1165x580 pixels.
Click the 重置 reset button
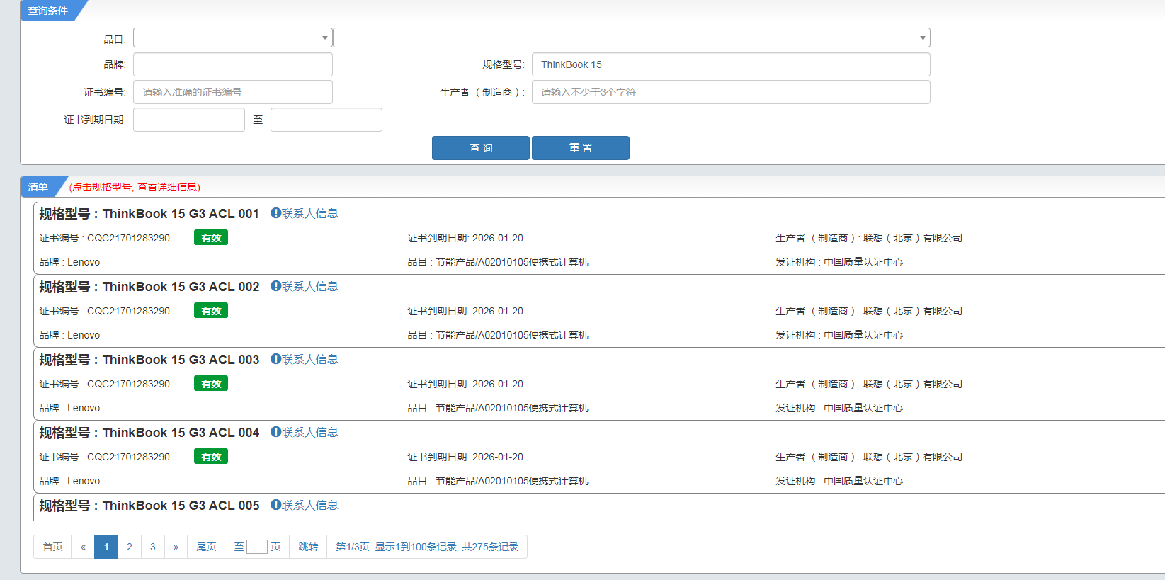tap(581, 148)
